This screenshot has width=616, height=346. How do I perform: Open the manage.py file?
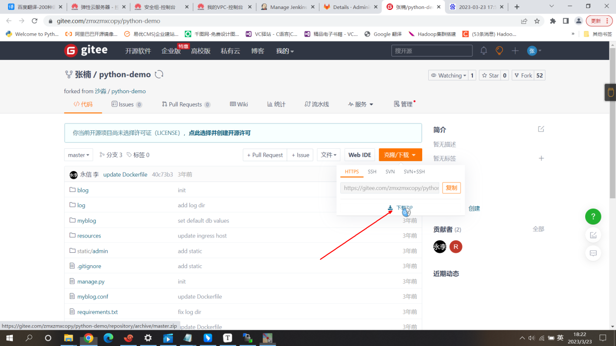(91, 281)
